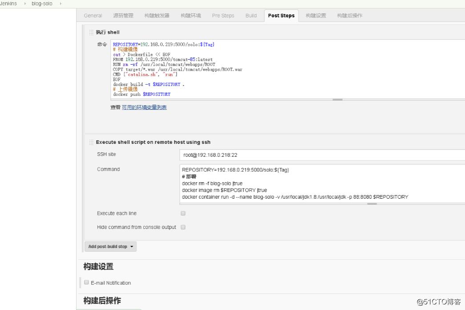The height and width of the screenshot is (310, 465).
Task: Click the Jenkins breadcrumb link
Action: click(x=8, y=3)
